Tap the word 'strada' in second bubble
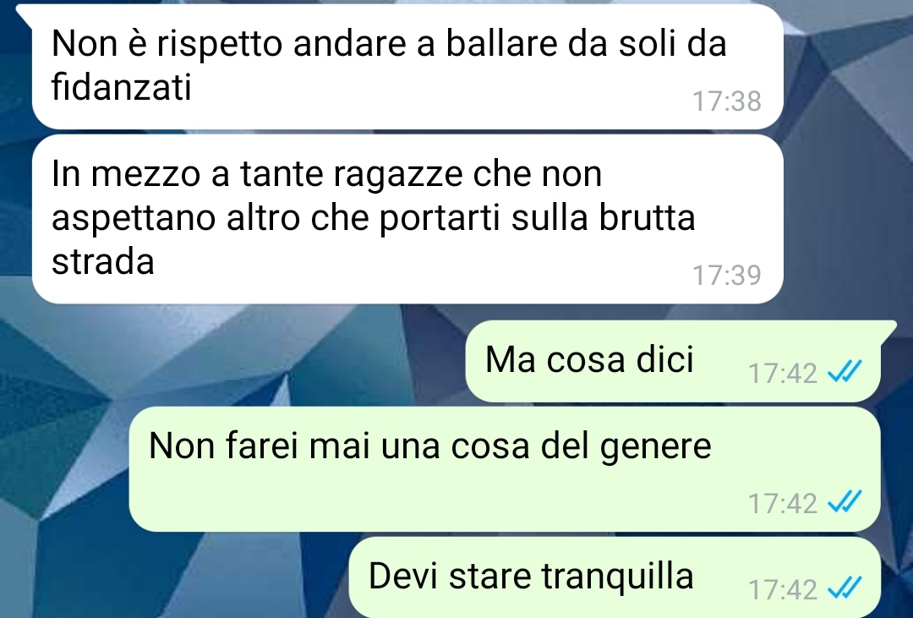 tap(102, 261)
